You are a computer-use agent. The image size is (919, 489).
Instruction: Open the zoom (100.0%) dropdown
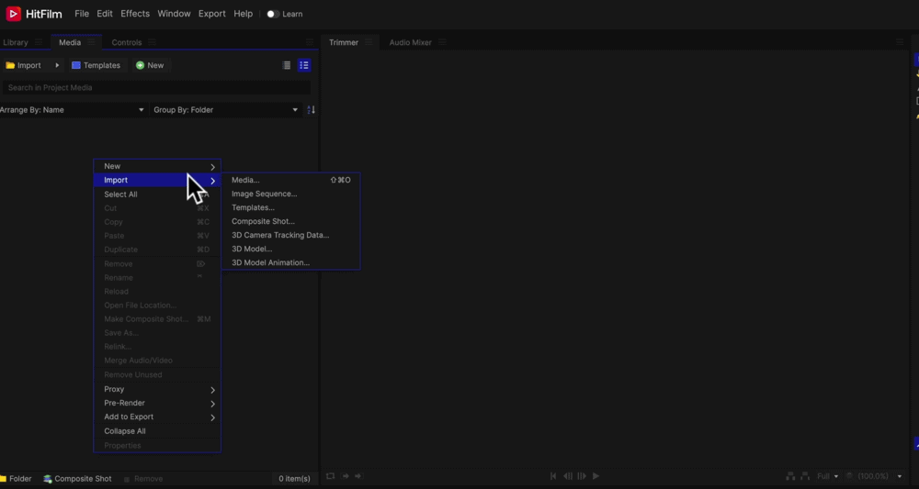click(x=878, y=476)
